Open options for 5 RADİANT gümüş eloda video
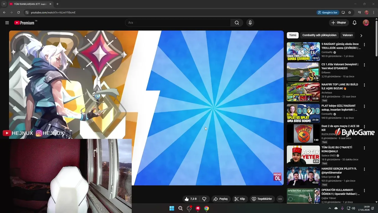 click(x=364, y=45)
